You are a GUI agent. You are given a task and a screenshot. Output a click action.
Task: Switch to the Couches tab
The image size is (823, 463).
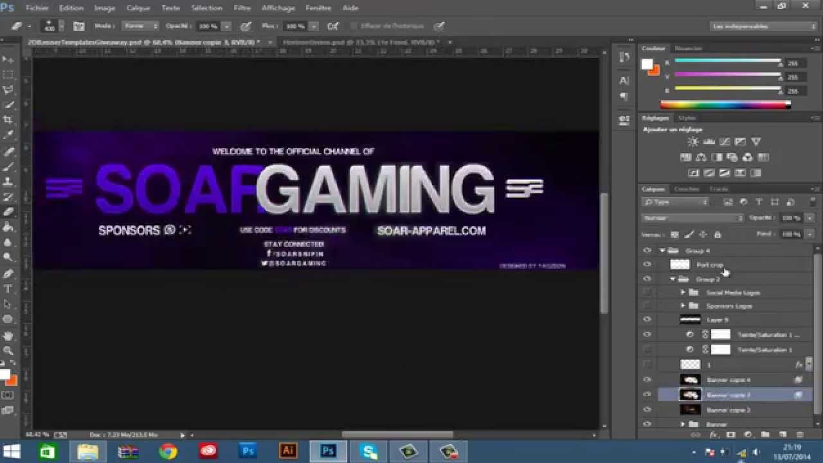[687, 189]
